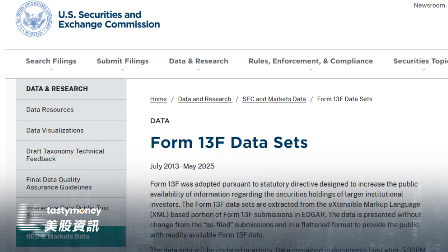The width and height of the screenshot is (448, 252).
Task: Expand the Submit Filings menu chevron
Action: tap(123, 70)
